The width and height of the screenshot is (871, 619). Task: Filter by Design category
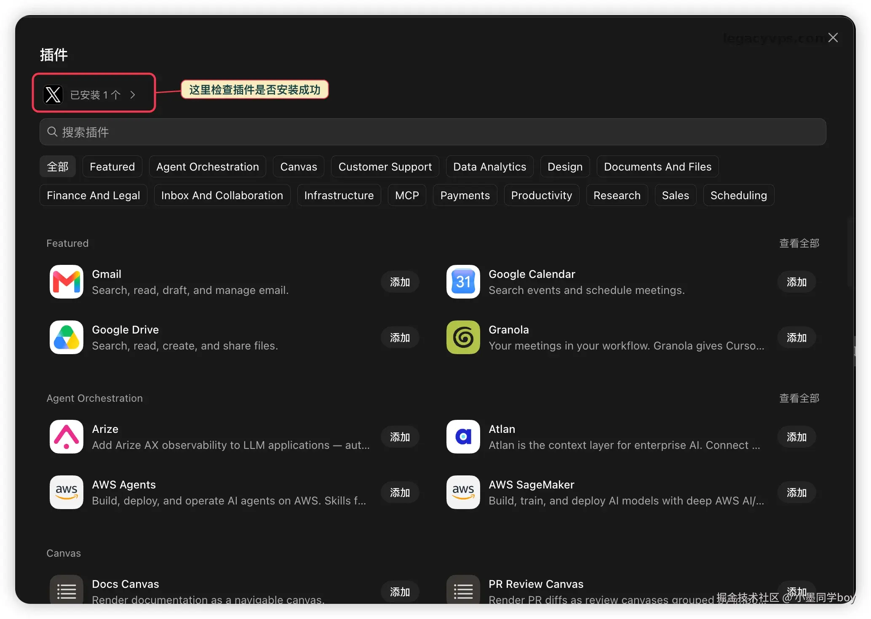(565, 166)
